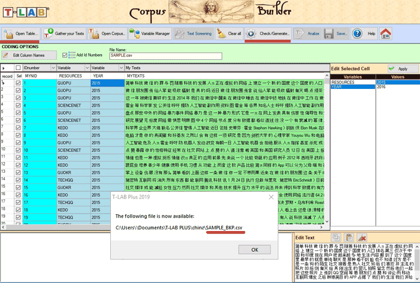Click the copy icon in Edit Text
Image resolution: width=420 pixels, height=283 pixels.
click(x=336, y=238)
